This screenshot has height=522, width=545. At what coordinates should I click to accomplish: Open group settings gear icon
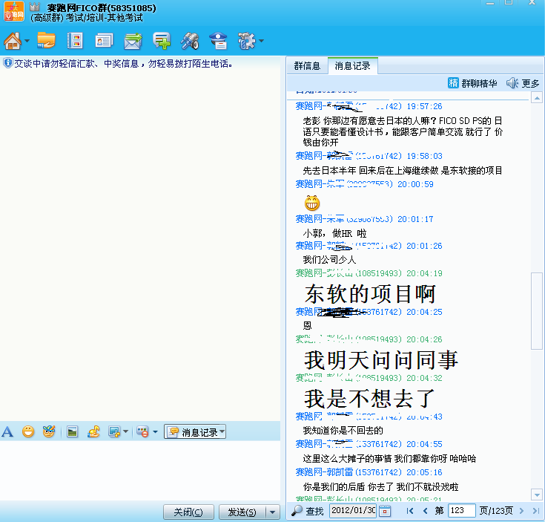point(246,41)
